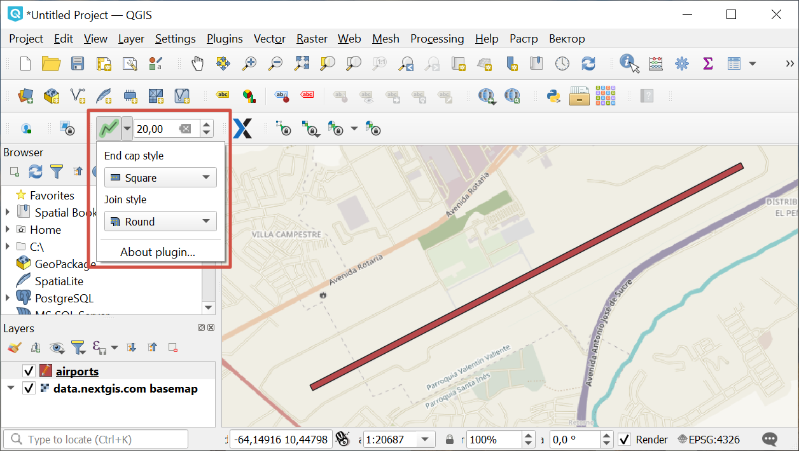Toggle scale lock padlock icon in status bar
The height and width of the screenshot is (451, 799).
click(x=450, y=440)
